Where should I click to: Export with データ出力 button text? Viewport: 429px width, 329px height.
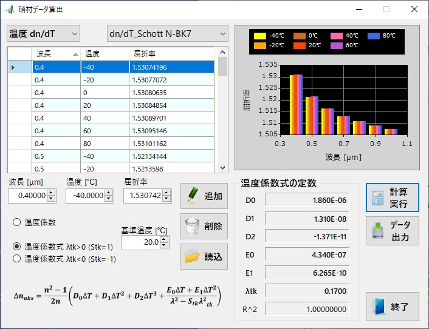point(400,231)
